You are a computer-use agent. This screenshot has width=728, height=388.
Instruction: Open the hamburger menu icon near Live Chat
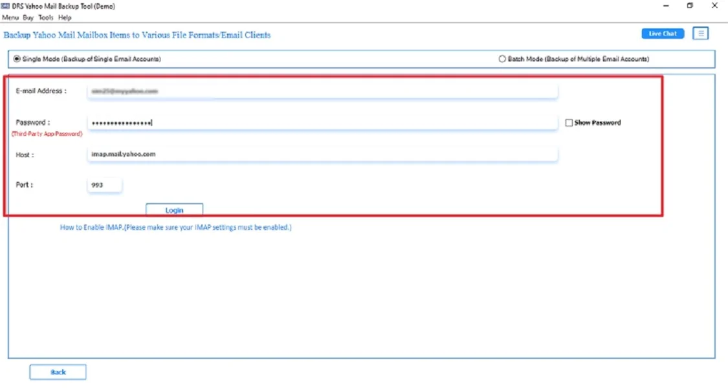pyautogui.click(x=701, y=33)
